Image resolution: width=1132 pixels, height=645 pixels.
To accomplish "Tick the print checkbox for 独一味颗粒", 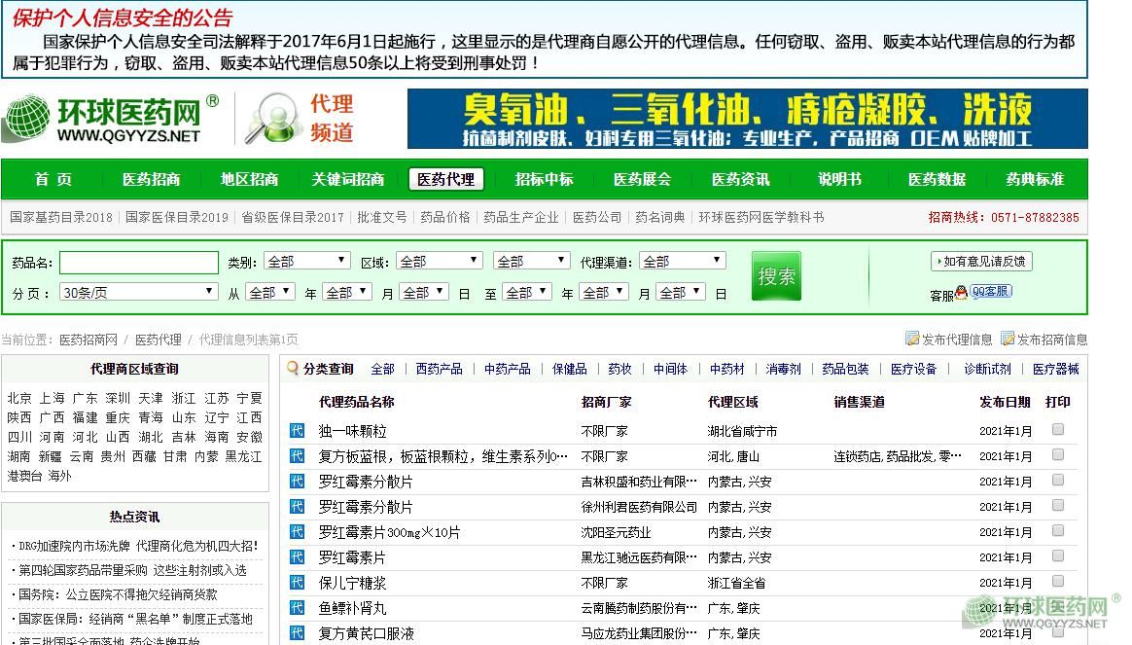I will pyautogui.click(x=1058, y=430).
